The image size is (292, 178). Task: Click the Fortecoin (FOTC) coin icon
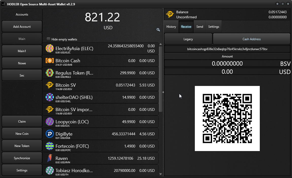50,146
